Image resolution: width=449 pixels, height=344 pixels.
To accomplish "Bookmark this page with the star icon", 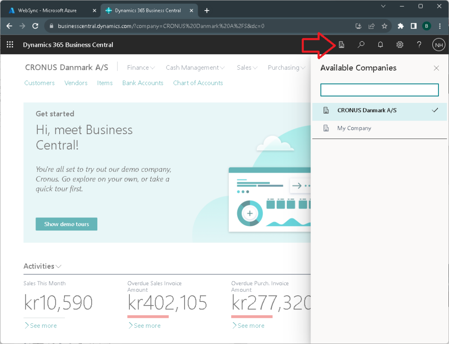I will 385,26.
